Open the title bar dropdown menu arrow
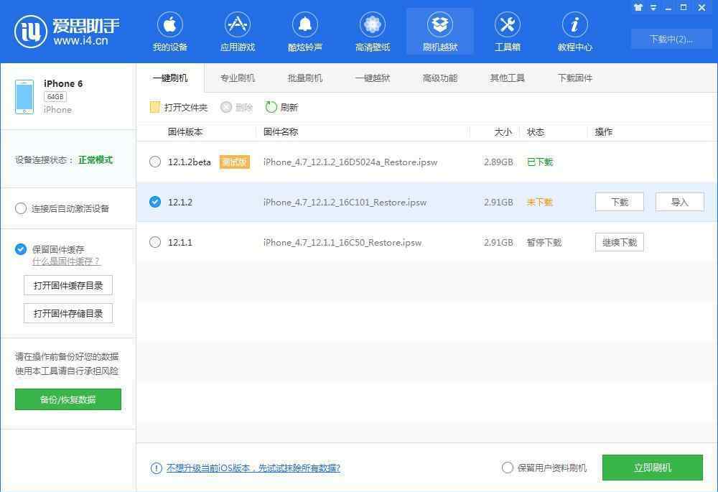This screenshot has width=718, height=492. (653, 7)
